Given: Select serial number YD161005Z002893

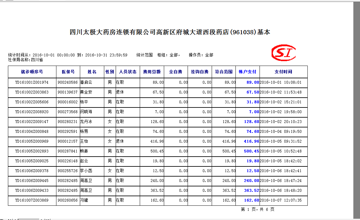Looking at the screenshot, I should (x=32, y=151).
